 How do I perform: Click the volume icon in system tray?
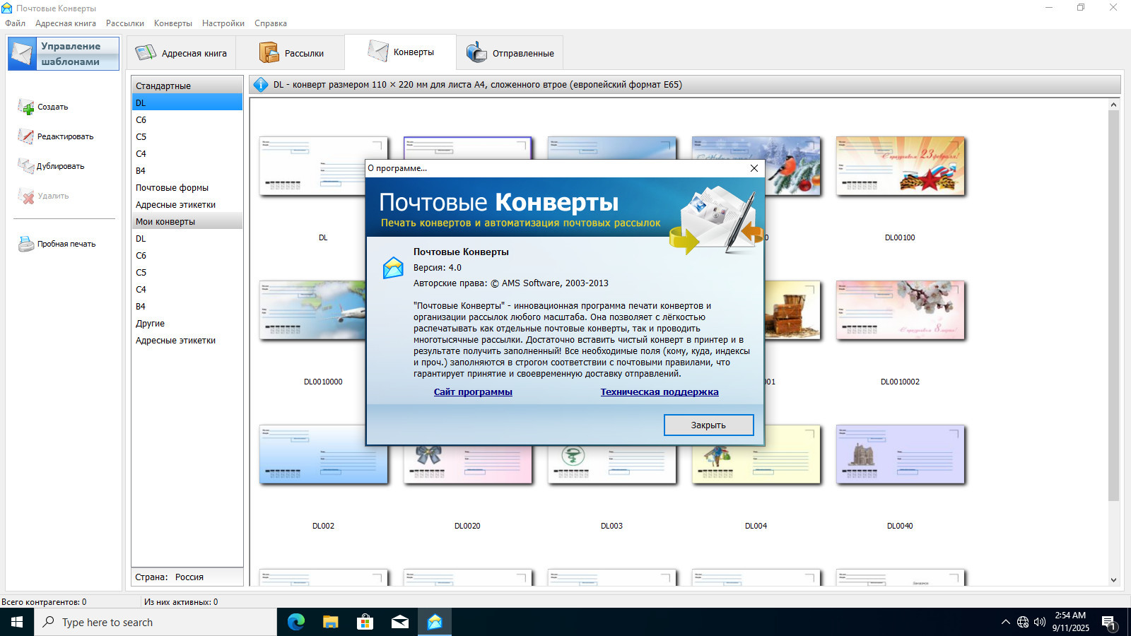coord(1039,622)
